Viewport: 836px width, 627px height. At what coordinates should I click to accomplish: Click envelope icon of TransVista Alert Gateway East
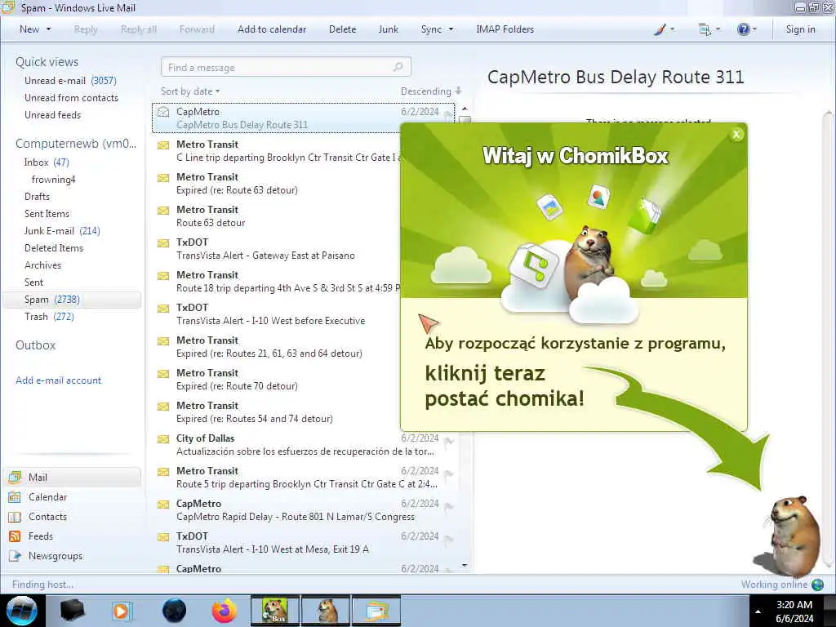pyautogui.click(x=163, y=242)
